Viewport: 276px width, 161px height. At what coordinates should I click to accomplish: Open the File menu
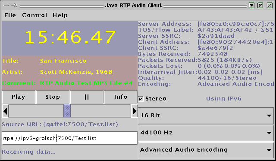10,15
